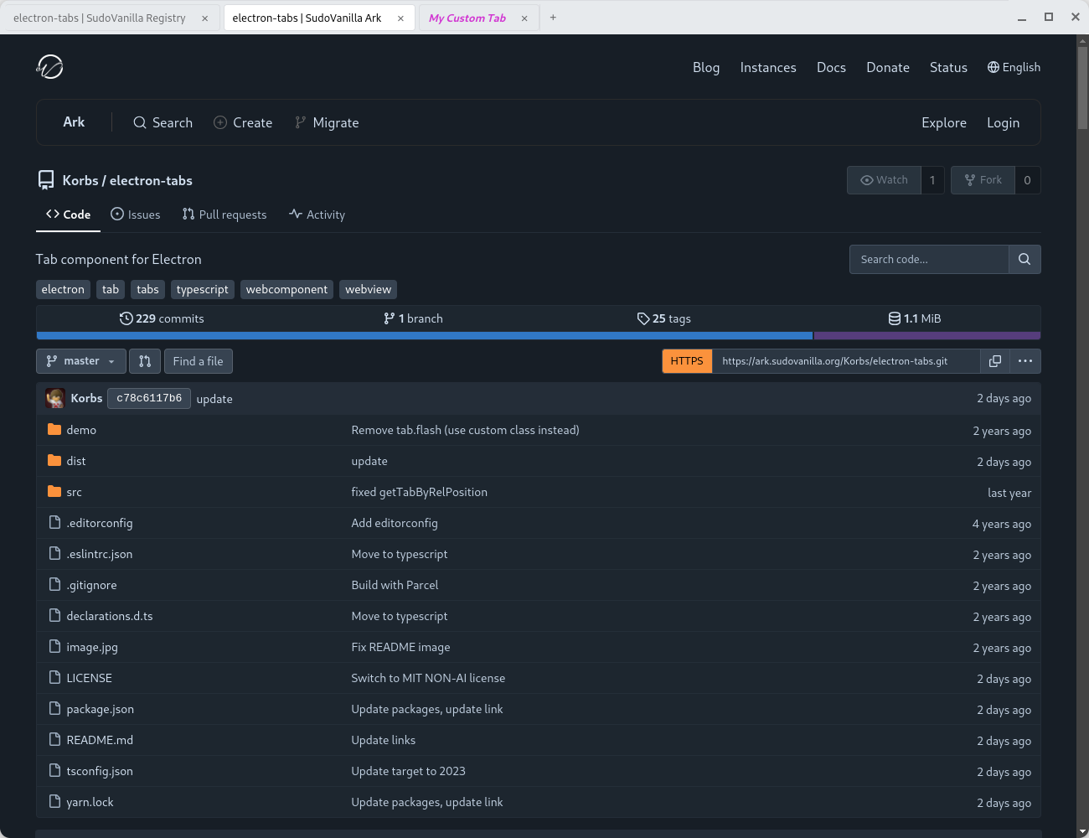1089x838 pixels.
Task: Open the package.json file
Action: pos(100,709)
